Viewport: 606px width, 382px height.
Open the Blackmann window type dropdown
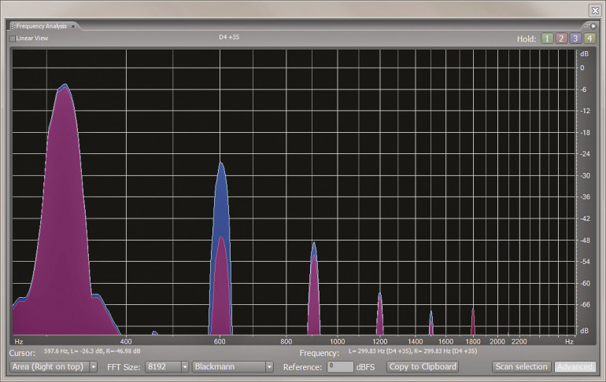(233, 367)
